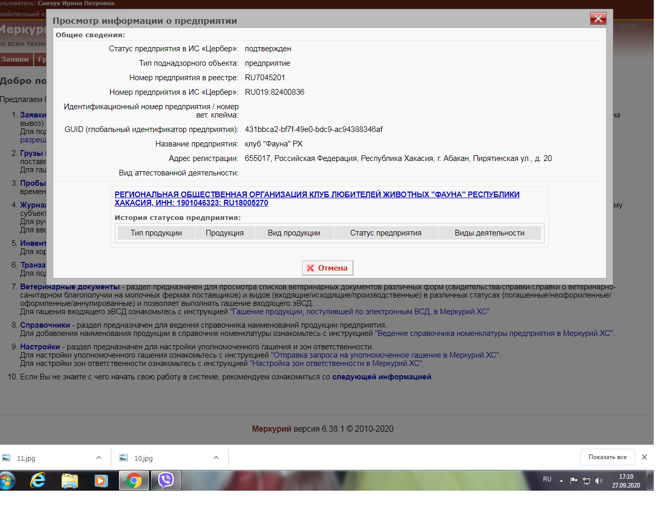Click the Выход link in header
Image resolution: width=662 pixels, height=530 pixels.
point(627,25)
